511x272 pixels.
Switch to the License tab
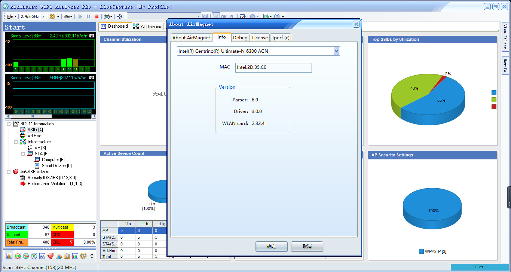[x=260, y=37]
